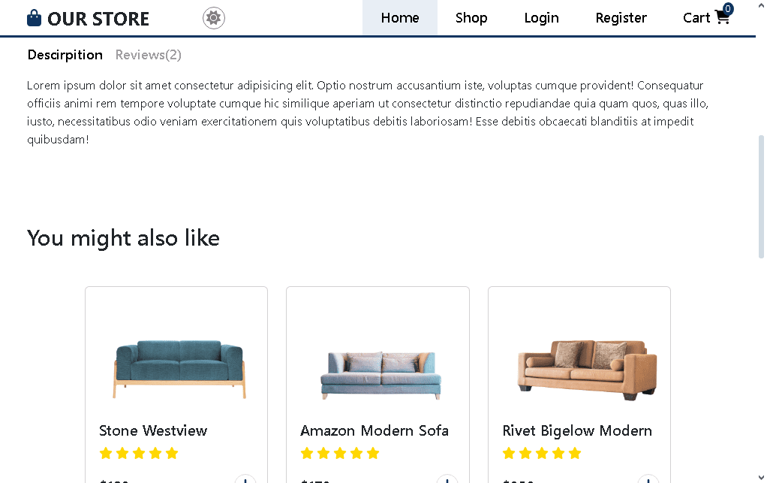Open the Register page
The height and width of the screenshot is (483, 767).
(621, 18)
